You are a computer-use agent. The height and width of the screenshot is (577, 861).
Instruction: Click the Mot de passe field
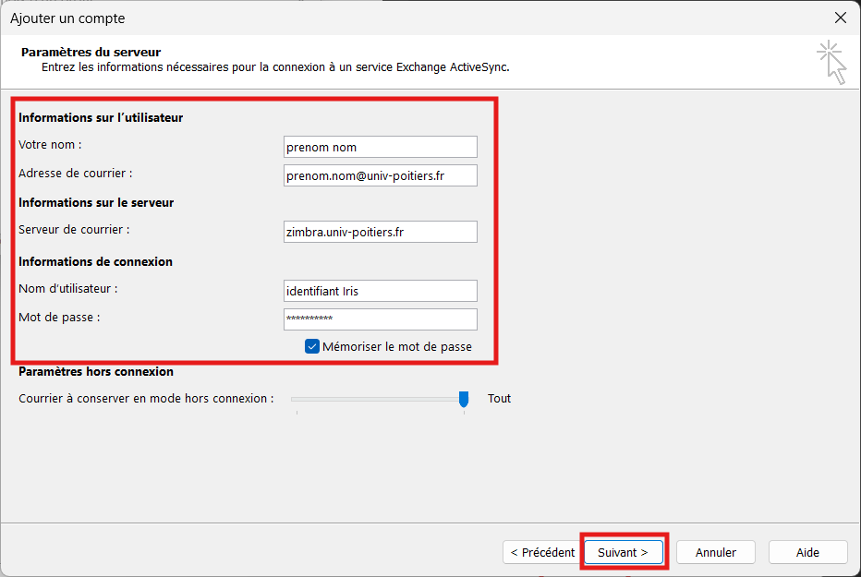(380, 319)
